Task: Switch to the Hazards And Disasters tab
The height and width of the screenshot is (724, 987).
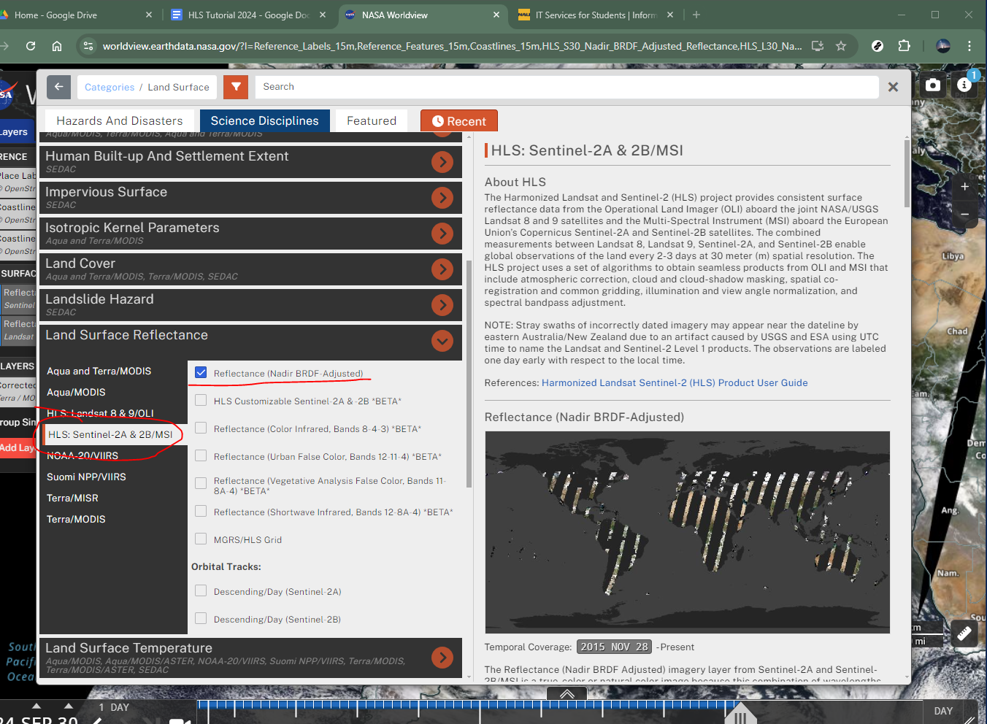Action: click(x=120, y=121)
